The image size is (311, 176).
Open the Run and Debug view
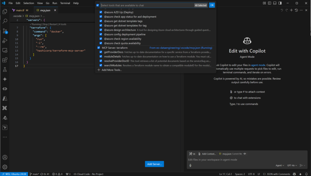[5, 41]
